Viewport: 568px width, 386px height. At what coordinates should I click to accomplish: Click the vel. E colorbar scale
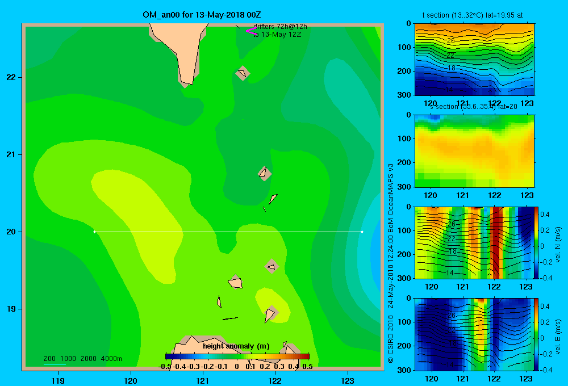click(537, 334)
